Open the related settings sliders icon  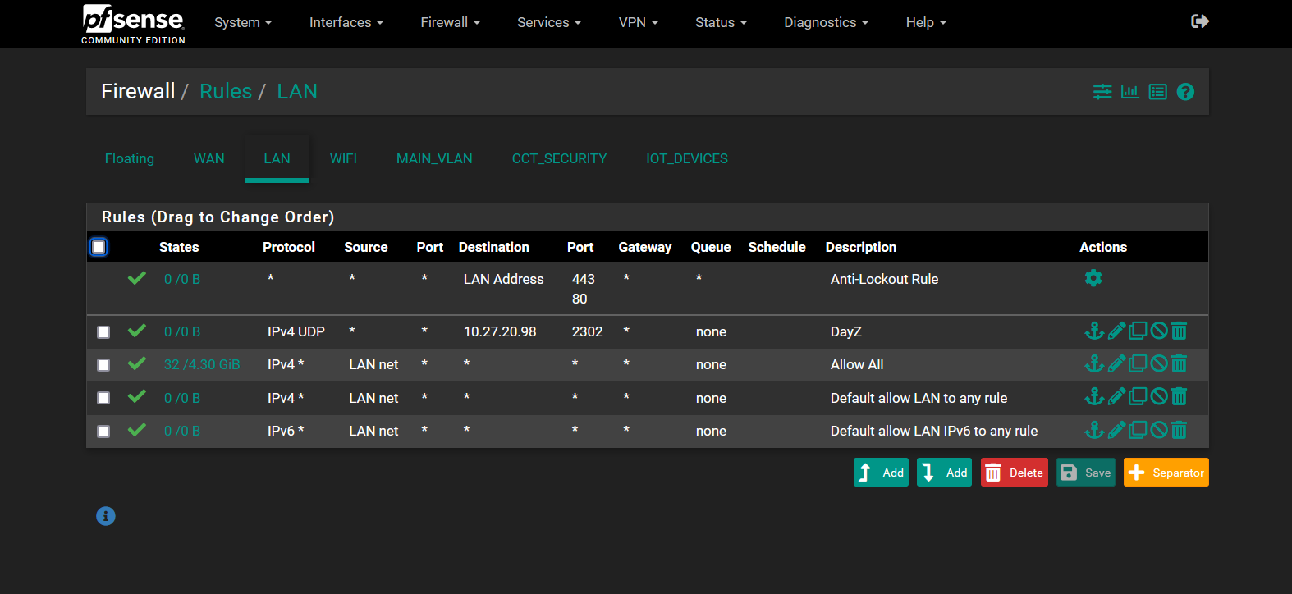point(1102,92)
